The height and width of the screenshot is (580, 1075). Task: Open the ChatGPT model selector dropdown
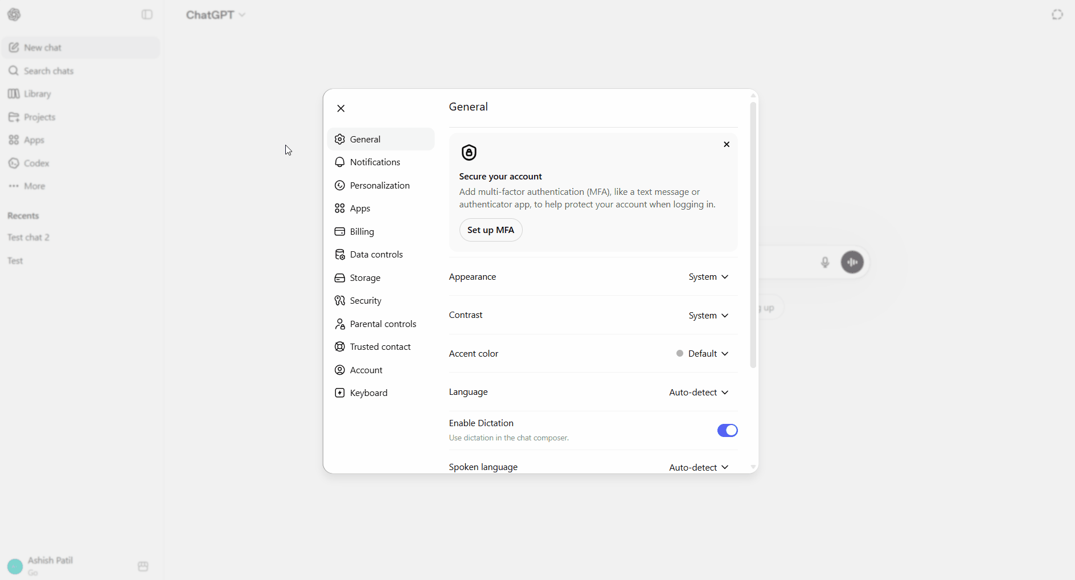click(216, 15)
